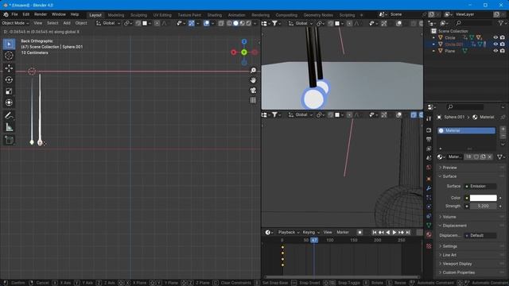Open the Global transform orientation dropdown
Screen dimensions: 509x286
point(108,23)
